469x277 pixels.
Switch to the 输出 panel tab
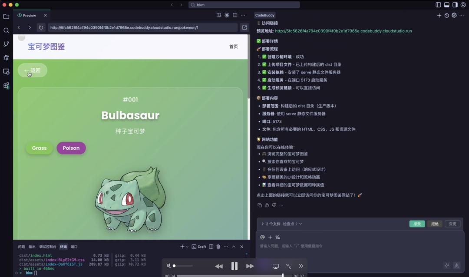(x=32, y=247)
